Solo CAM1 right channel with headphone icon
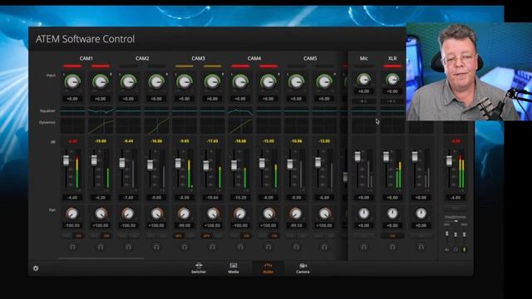Viewport: 532px width, 299px height. click(101, 248)
